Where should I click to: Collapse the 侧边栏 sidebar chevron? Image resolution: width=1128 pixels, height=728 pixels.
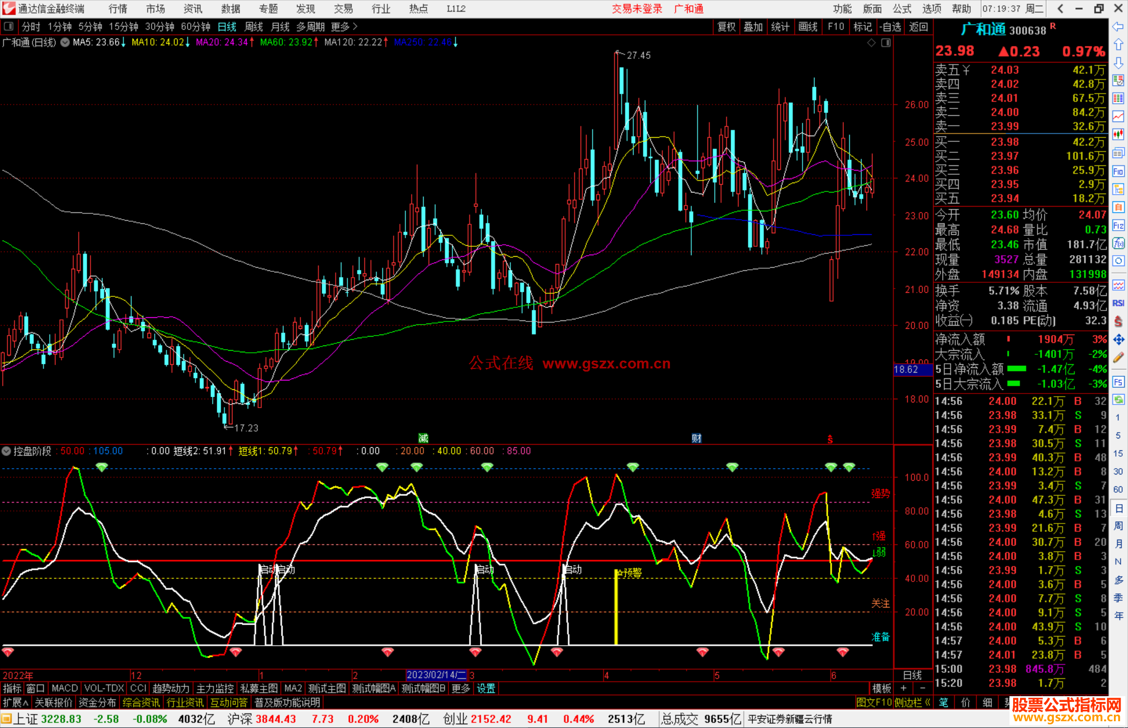(x=927, y=702)
